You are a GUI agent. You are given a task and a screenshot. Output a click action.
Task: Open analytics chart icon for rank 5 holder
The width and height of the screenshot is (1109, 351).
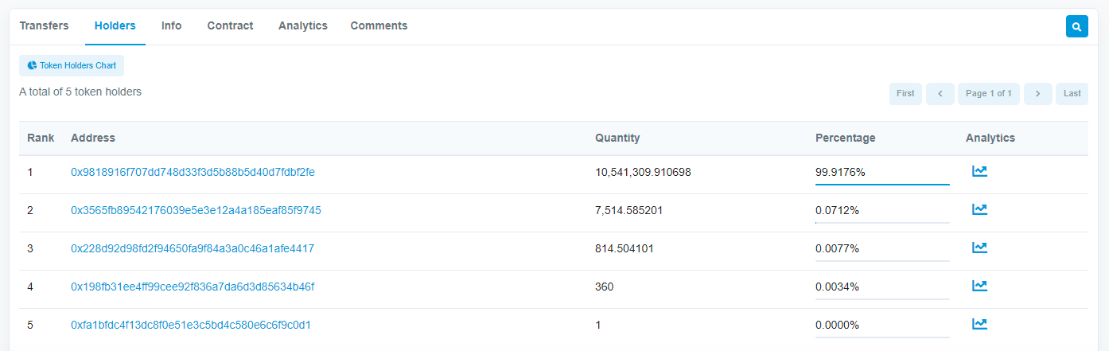pyautogui.click(x=979, y=324)
